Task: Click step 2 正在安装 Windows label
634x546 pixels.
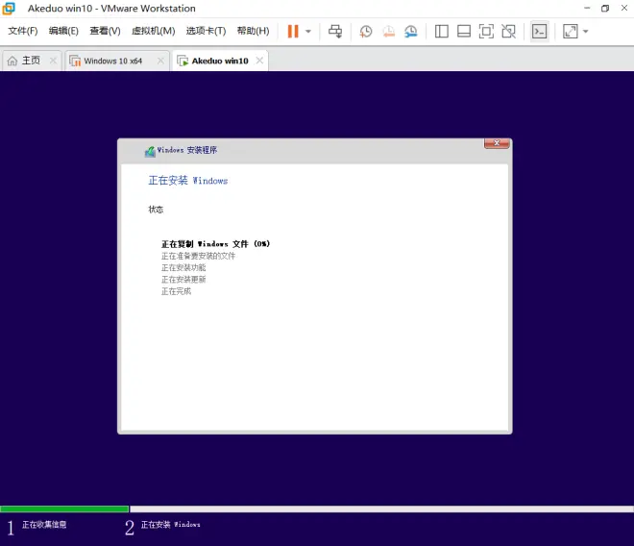Action: pyautogui.click(x=170, y=525)
